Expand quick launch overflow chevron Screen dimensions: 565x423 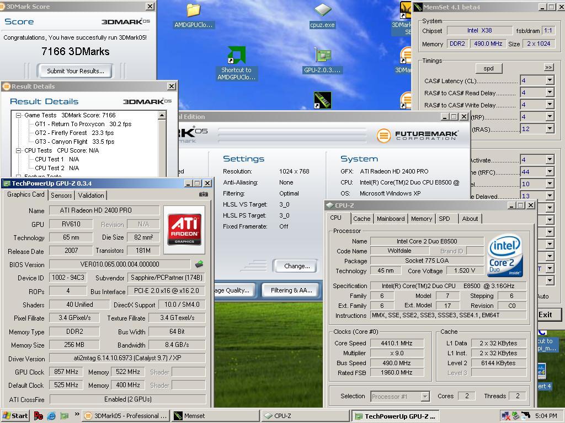coord(77,414)
